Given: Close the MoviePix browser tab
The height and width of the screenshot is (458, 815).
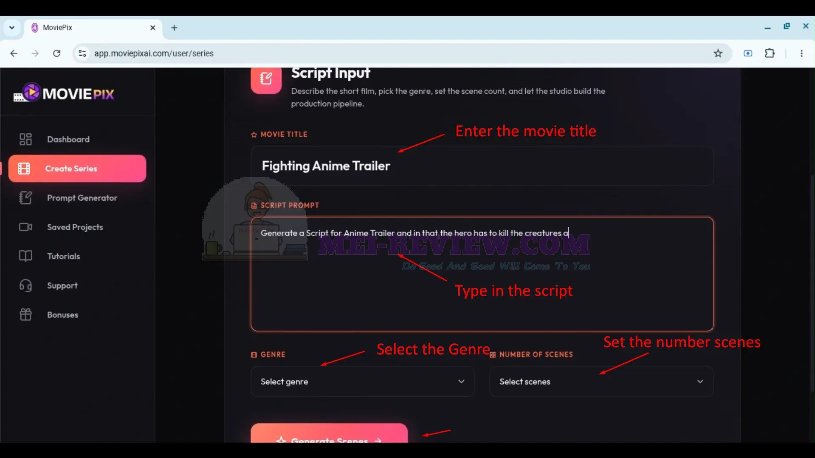Looking at the screenshot, I should pyautogui.click(x=153, y=28).
